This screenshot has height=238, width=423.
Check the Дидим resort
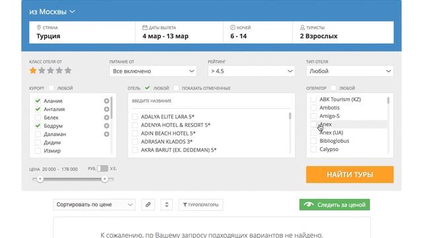click(x=38, y=143)
